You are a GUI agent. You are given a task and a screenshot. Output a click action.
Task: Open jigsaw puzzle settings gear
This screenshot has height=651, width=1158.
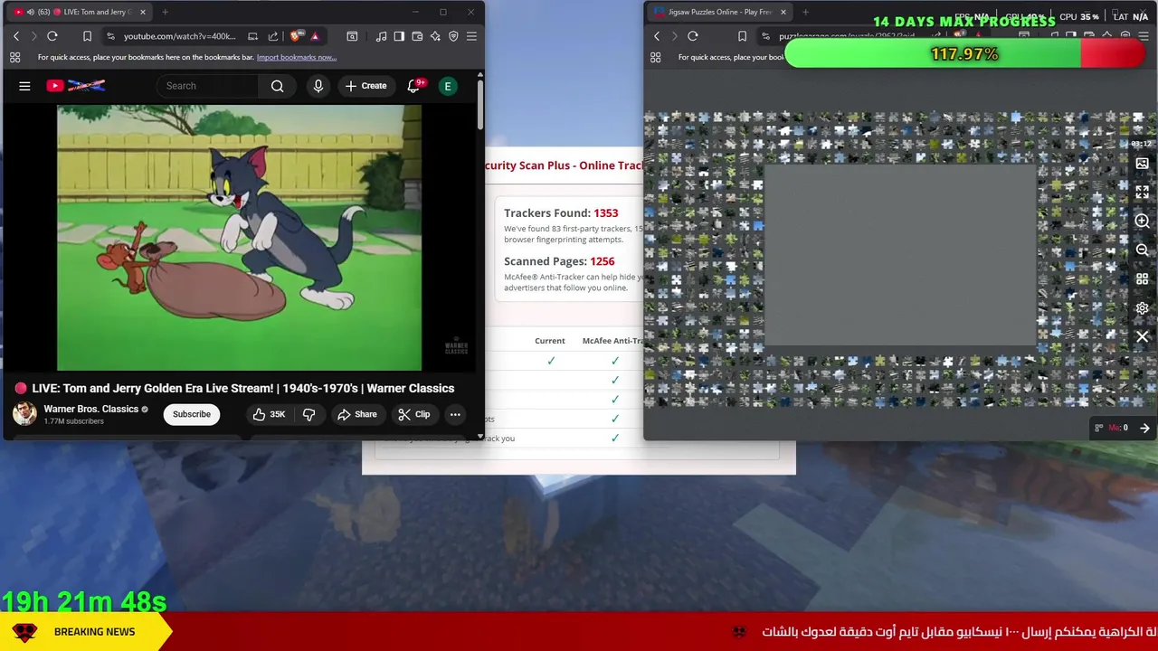tap(1142, 308)
